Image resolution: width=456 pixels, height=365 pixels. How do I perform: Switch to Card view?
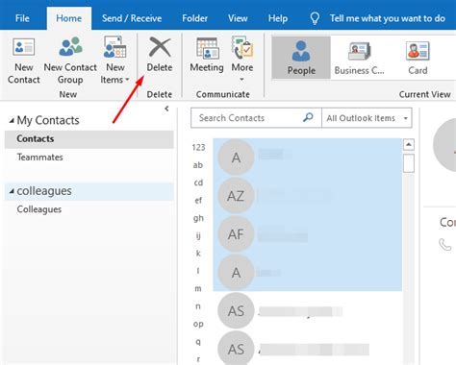coord(418,58)
